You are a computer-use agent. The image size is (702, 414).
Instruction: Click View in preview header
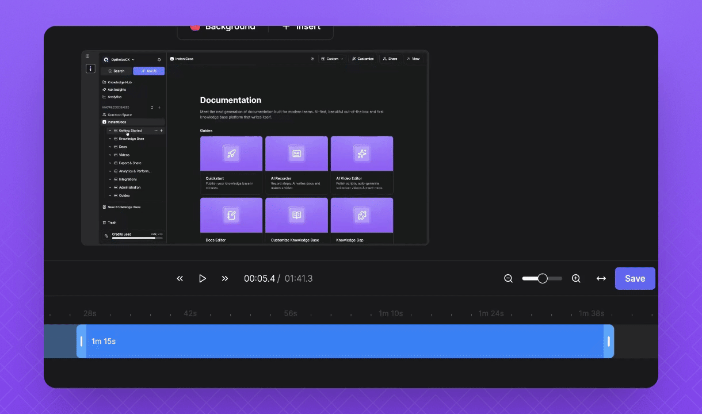(x=413, y=59)
